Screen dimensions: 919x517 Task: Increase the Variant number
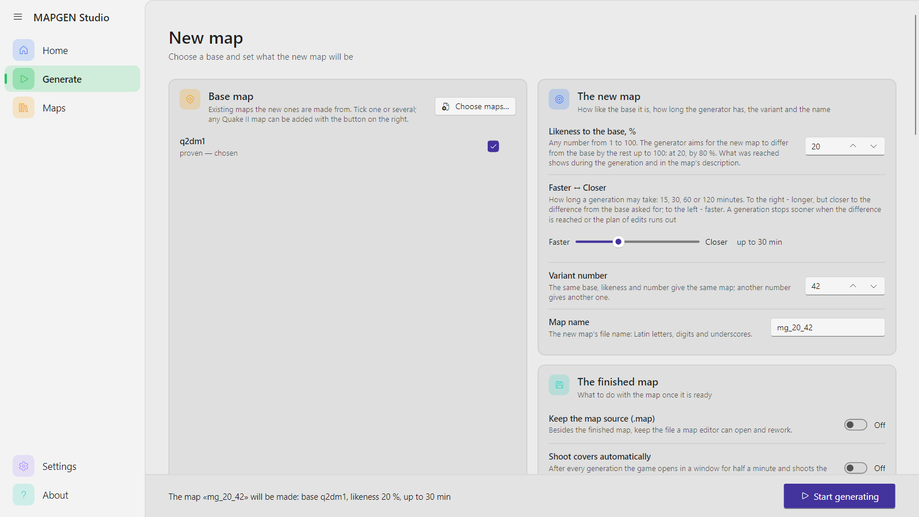point(853,286)
